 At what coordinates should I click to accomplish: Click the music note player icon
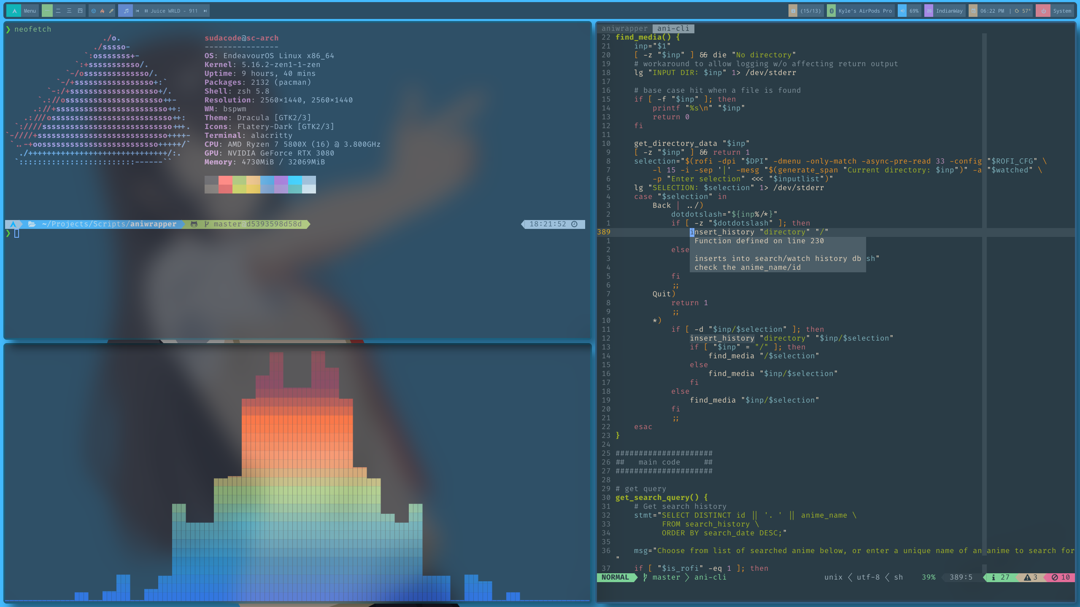tap(126, 11)
